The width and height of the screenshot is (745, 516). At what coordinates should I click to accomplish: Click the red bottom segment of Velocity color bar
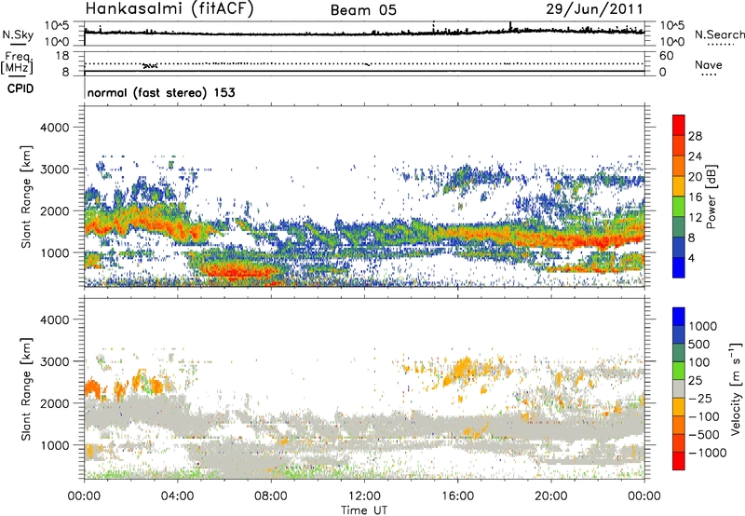(x=679, y=461)
